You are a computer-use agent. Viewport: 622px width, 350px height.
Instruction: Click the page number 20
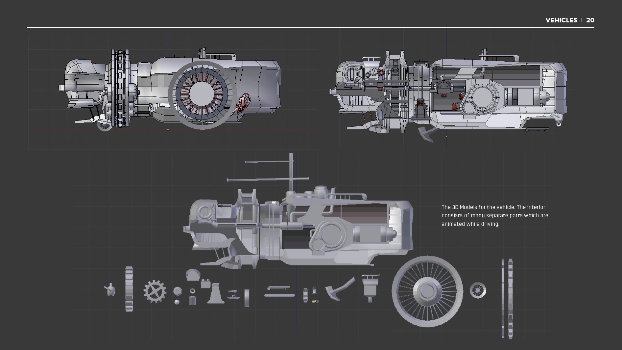pyautogui.click(x=590, y=20)
